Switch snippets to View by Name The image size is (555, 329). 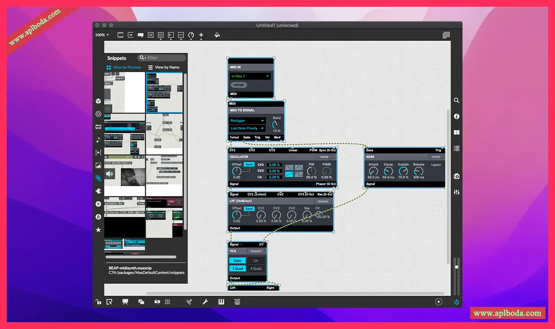coord(163,68)
